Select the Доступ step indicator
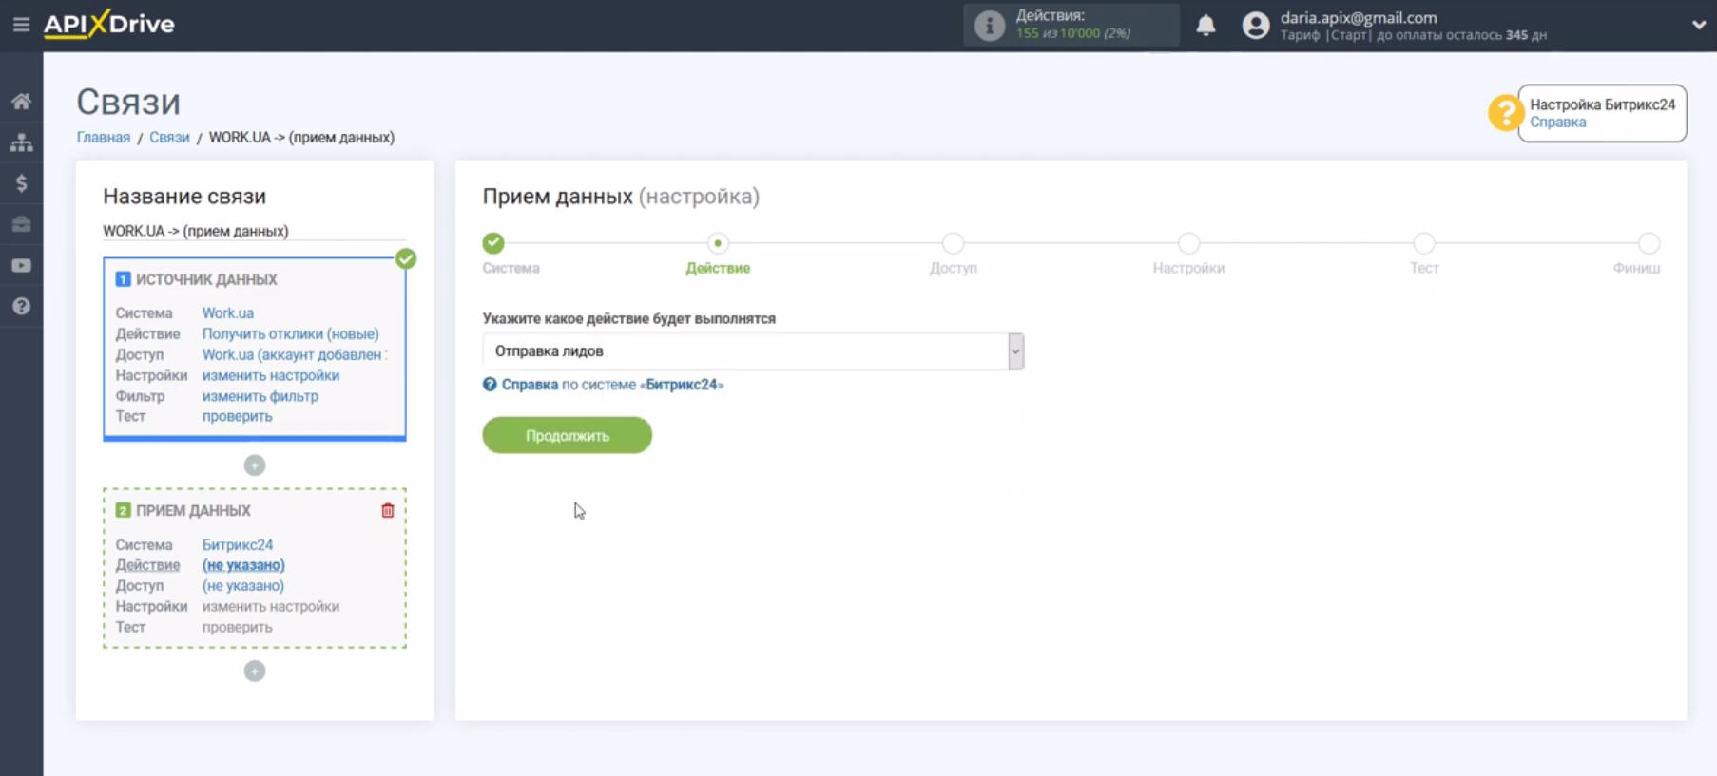1717x776 pixels. [954, 244]
